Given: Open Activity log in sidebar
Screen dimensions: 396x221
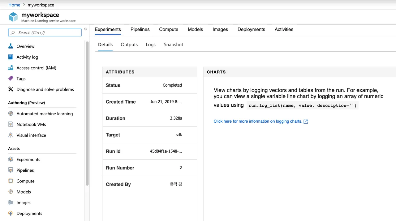Looking at the screenshot, I should [27, 57].
